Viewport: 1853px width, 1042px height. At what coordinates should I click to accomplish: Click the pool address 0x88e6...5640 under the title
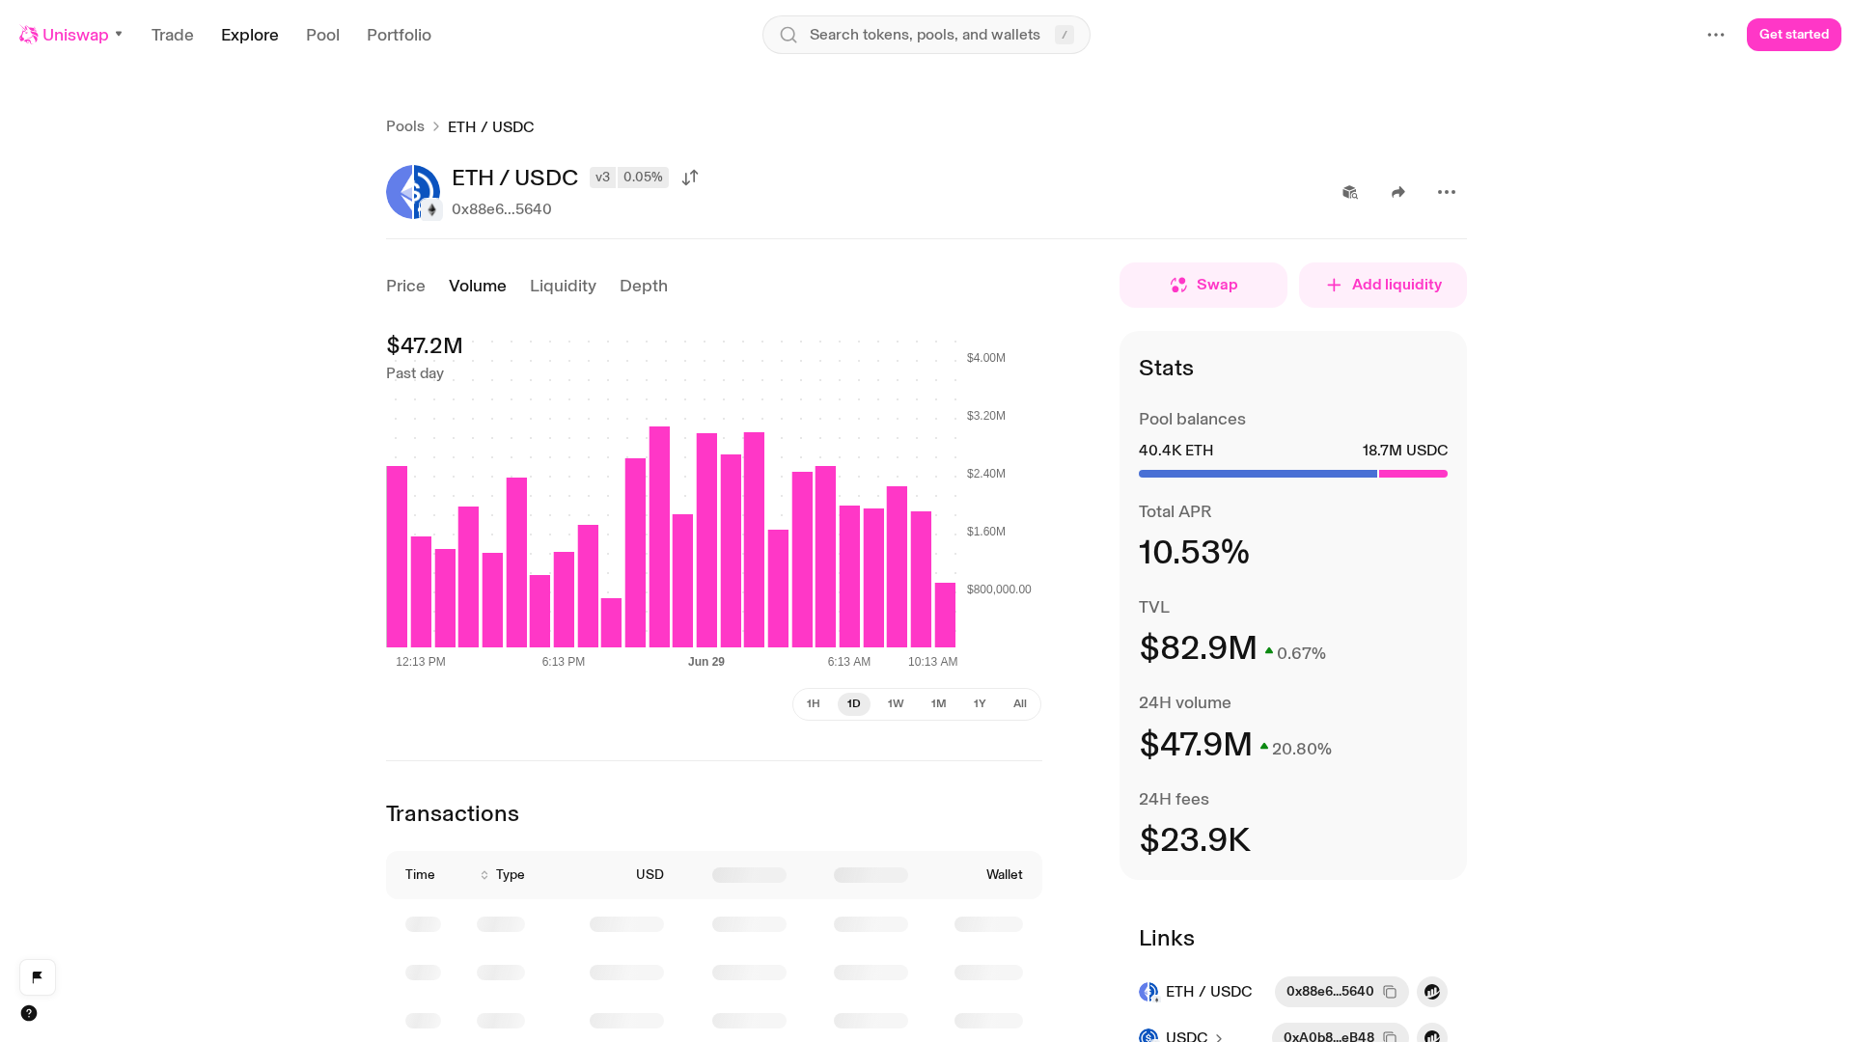(x=502, y=209)
